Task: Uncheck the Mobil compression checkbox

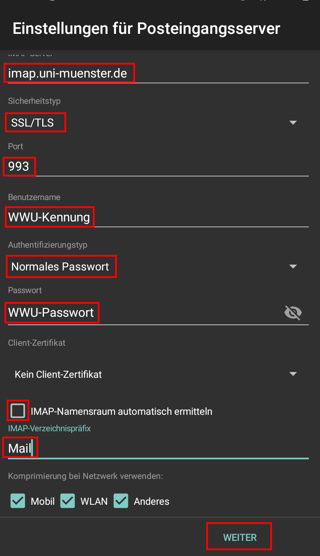Action: [18, 501]
